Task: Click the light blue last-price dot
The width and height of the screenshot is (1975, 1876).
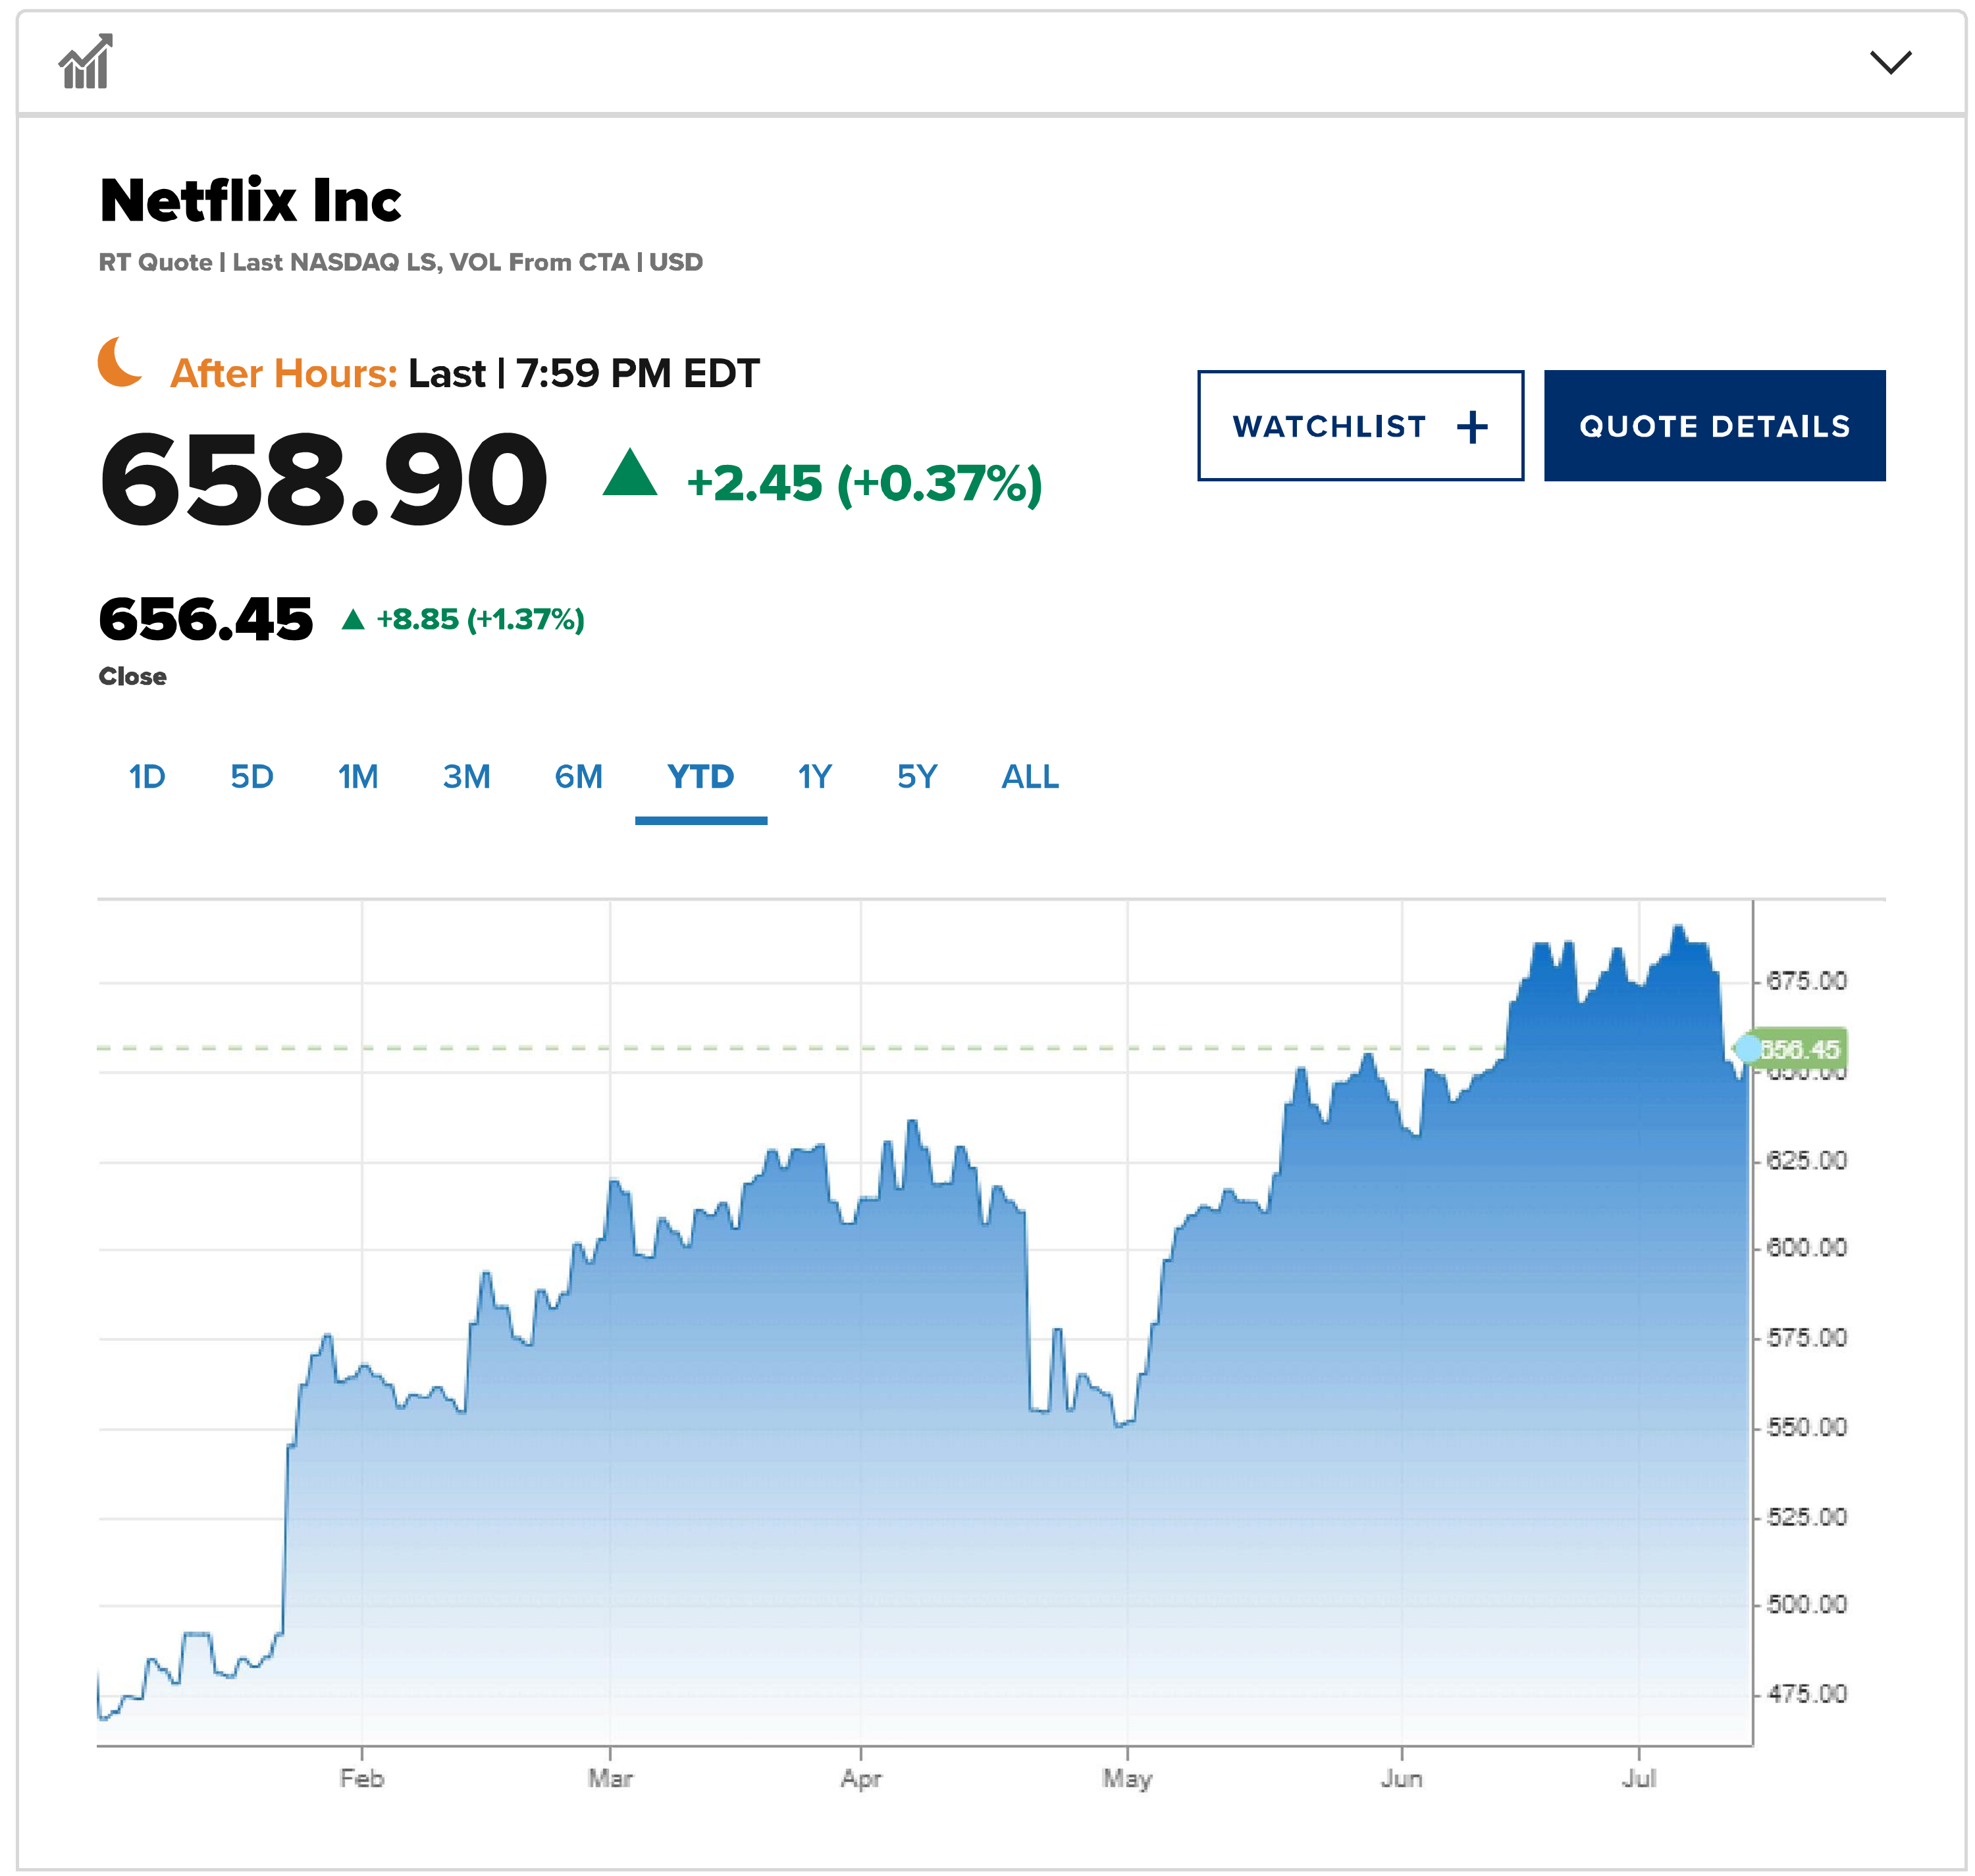Action: [x=1747, y=1048]
